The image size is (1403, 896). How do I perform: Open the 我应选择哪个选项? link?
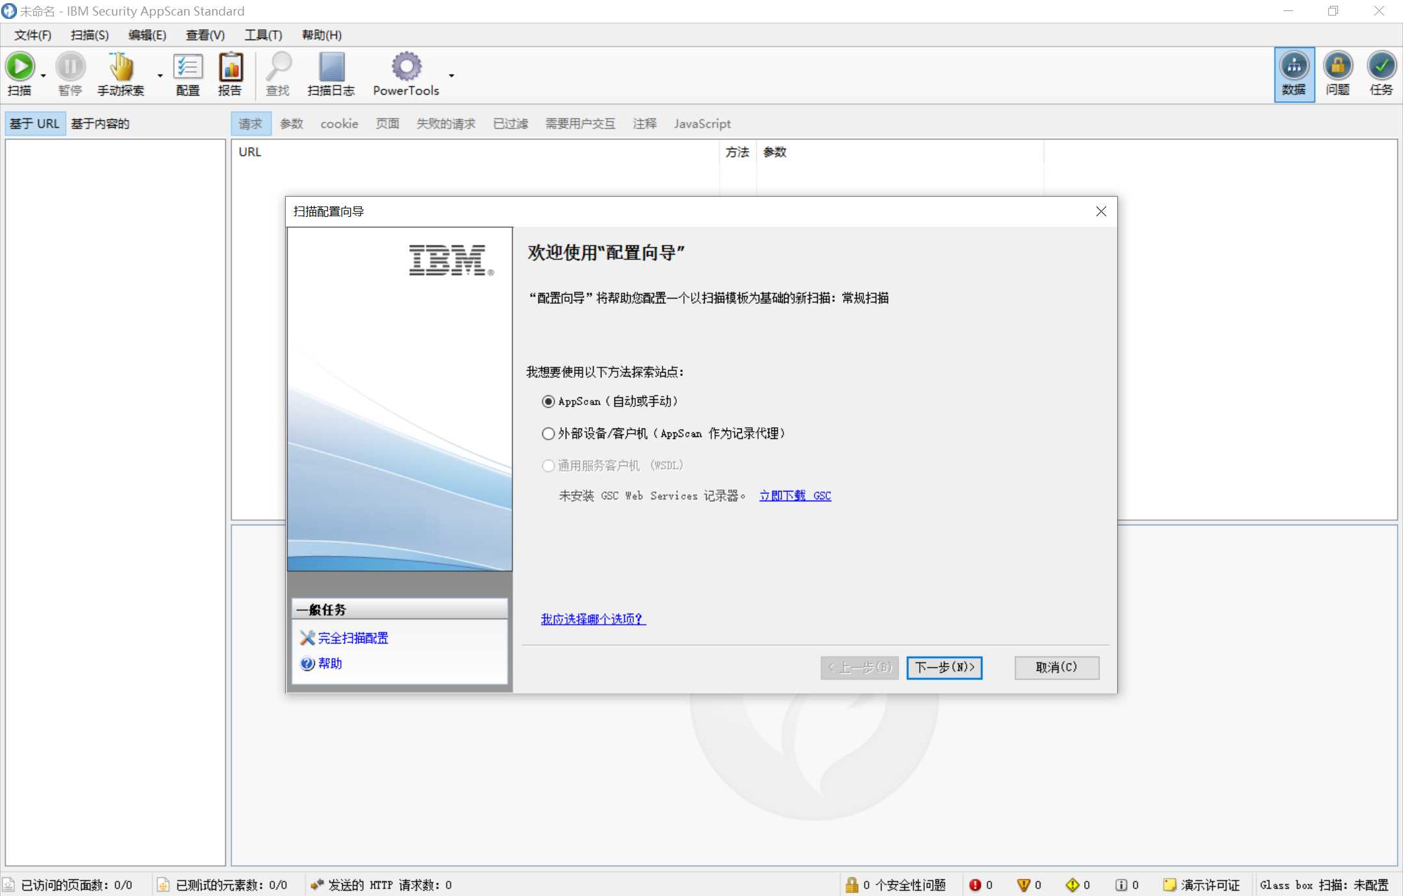[x=593, y=619]
